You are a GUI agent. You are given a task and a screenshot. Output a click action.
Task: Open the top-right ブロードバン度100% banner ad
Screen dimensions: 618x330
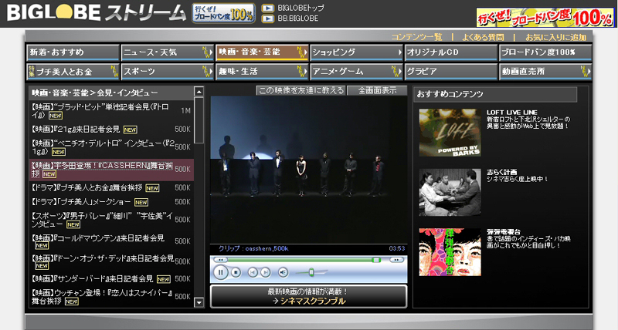click(x=545, y=17)
